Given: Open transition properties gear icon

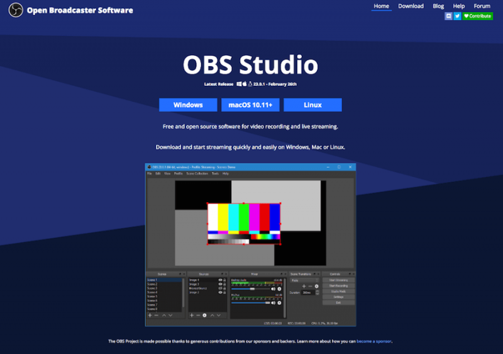Looking at the screenshot, I should [x=317, y=286].
